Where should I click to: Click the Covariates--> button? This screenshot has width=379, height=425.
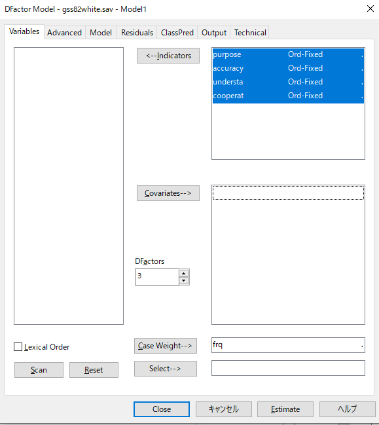(168, 193)
